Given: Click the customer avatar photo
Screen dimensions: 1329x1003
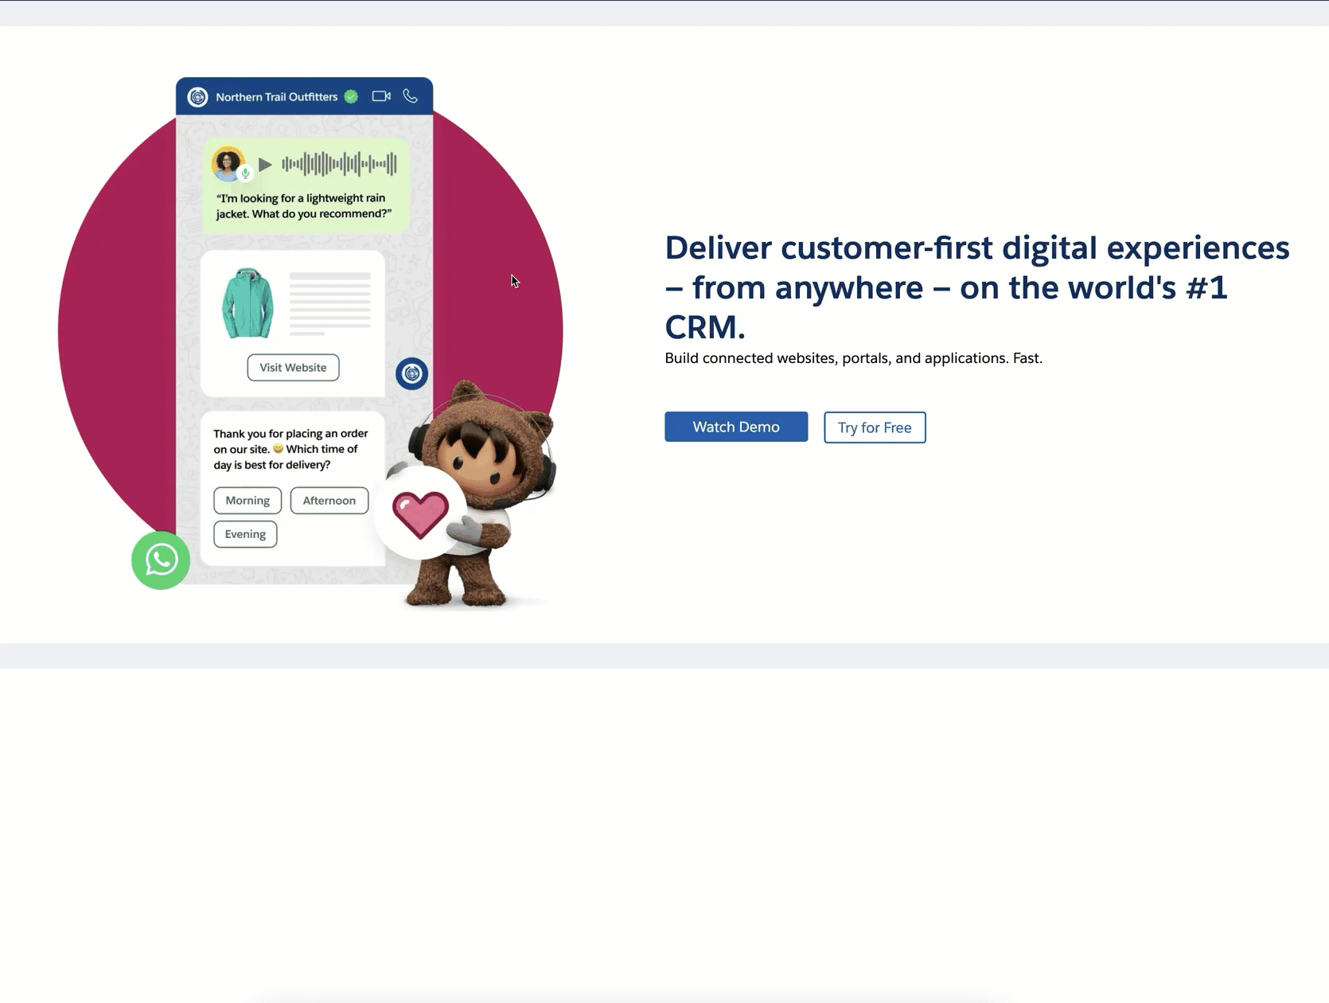Looking at the screenshot, I should pos(228,163).
